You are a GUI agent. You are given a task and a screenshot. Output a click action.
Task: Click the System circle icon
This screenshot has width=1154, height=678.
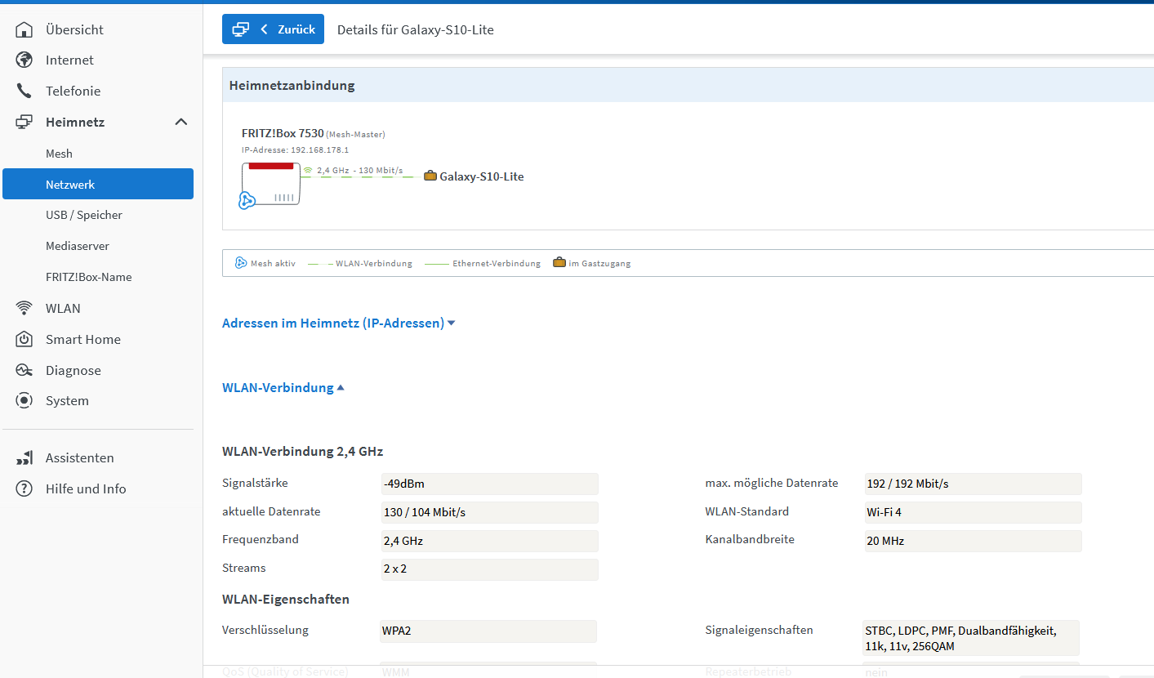coord(25,401)
